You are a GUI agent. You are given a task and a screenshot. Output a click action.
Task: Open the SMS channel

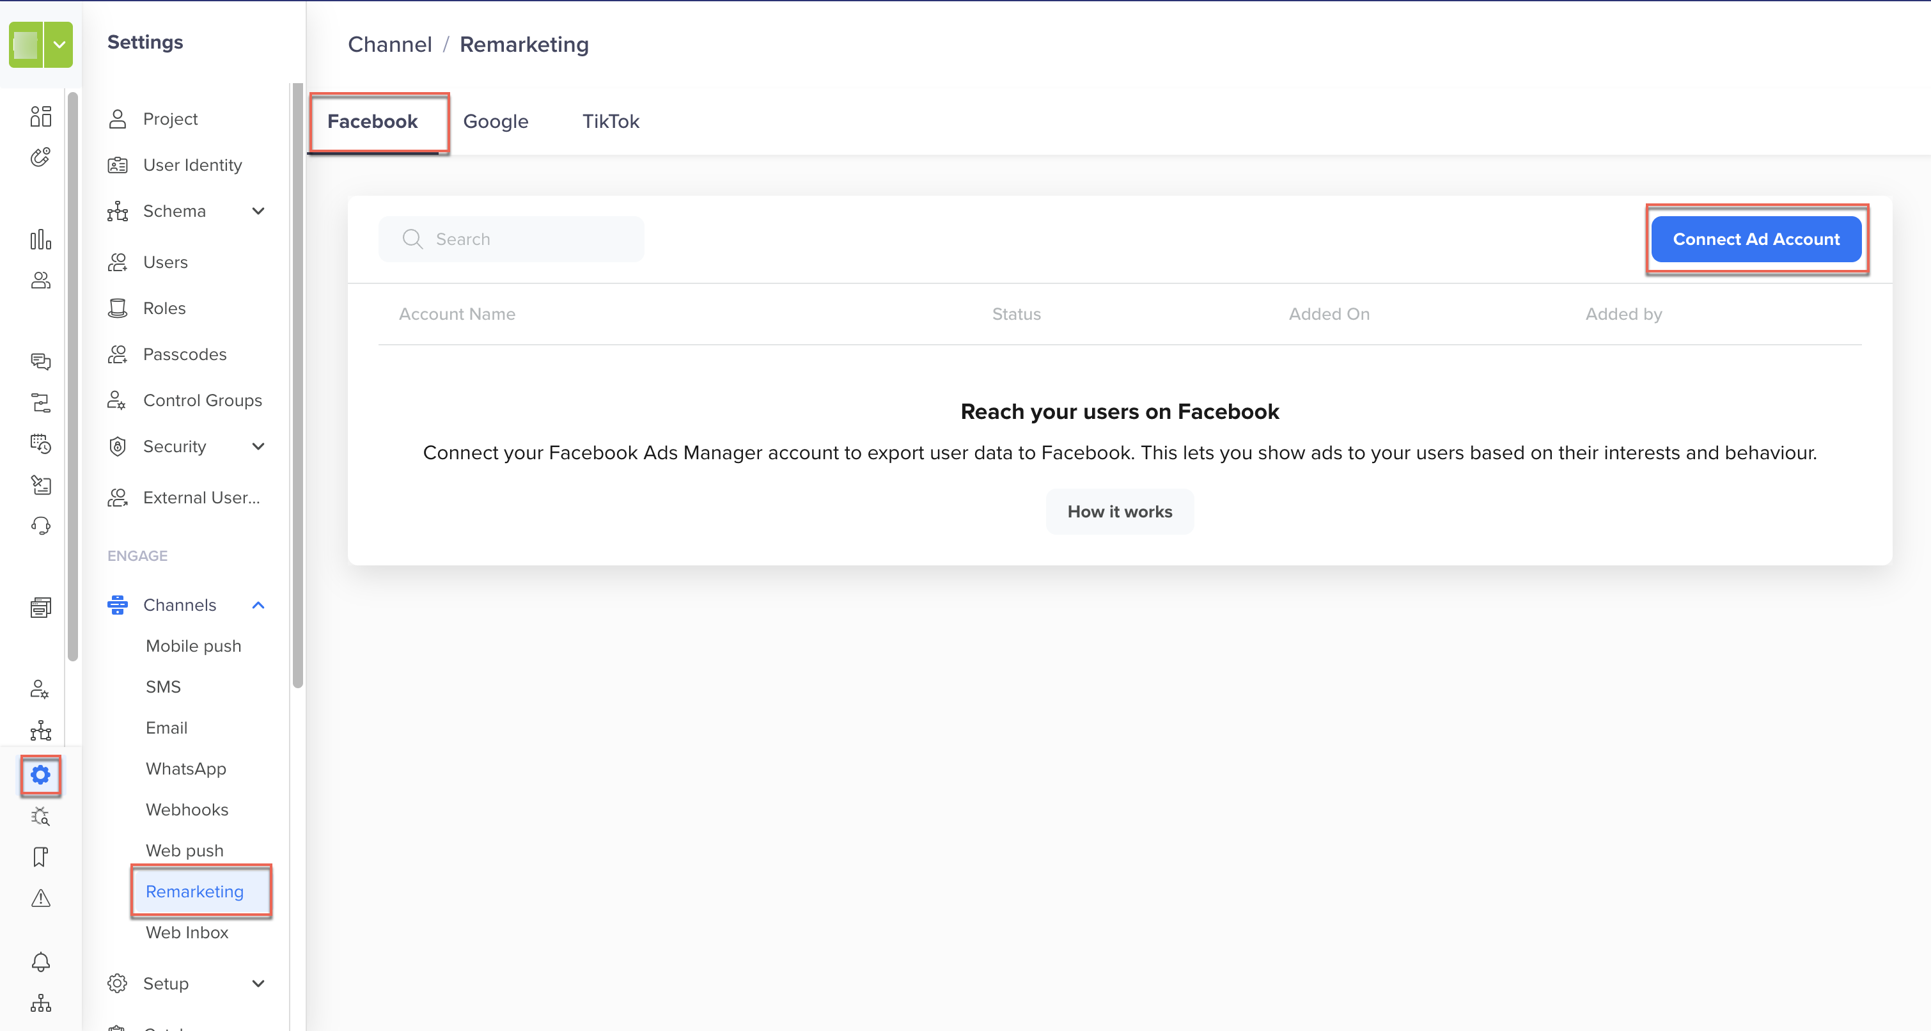tap(164, 687)
